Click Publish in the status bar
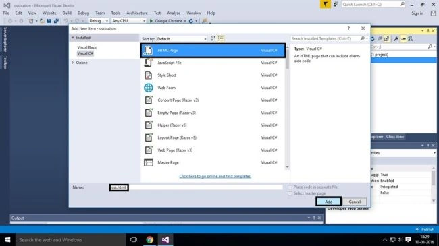439x246 pixels. [425, 230]
